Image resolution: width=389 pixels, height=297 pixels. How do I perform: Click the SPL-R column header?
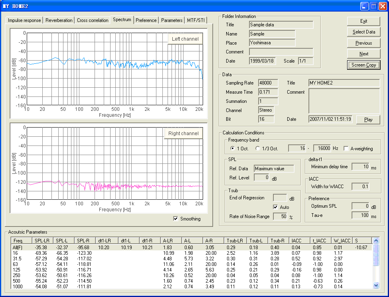click(x=85, y=241)
